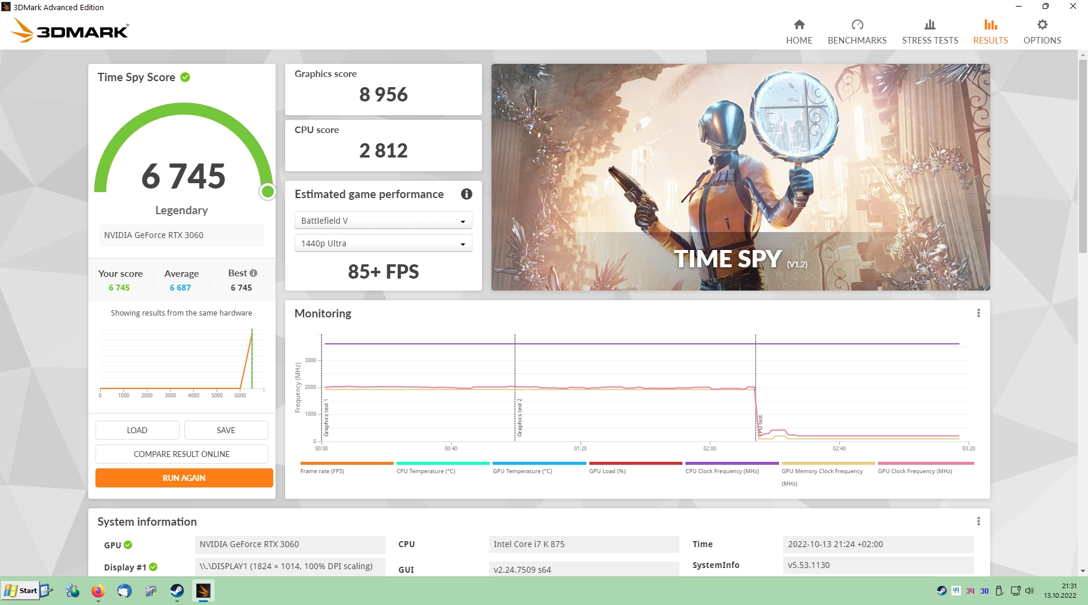Toggle the GPU Temperature legend series

pyautogui.click(x=539, y=467)
